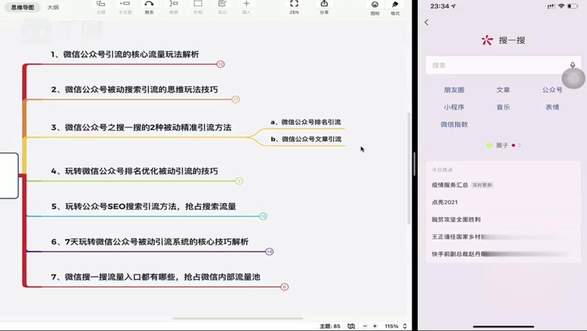Show the mind map overview icon in status bar
Viewport: 587px width, 331px height.
[351, 326]
